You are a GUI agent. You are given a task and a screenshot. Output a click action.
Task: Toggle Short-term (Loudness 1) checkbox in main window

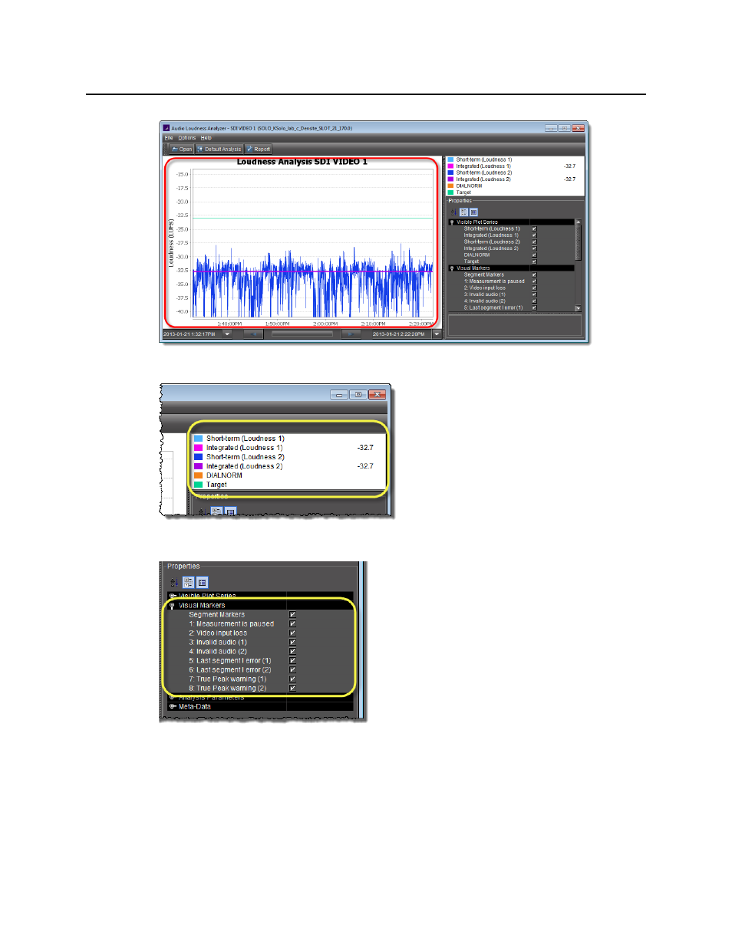click(x=534, y=229)
